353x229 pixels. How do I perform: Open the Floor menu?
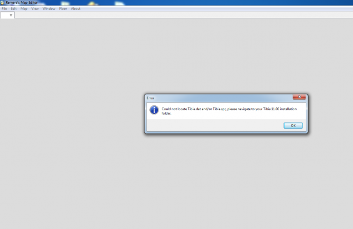[63, 9]
